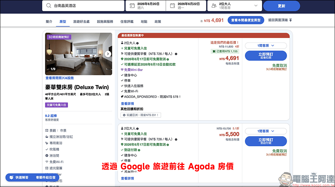Switch to the 設施與服務 tab
The width and height of the screenshot is (335, 187).
[105, 21]
